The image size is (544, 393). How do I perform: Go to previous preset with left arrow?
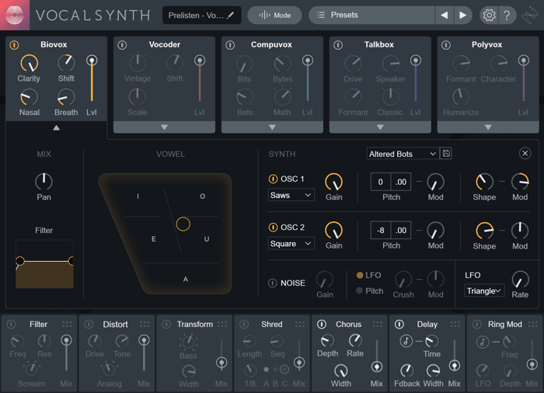[x=444, y=16]
